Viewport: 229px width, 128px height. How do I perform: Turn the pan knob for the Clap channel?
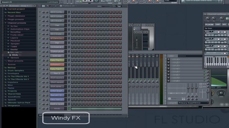click(43, 25)
